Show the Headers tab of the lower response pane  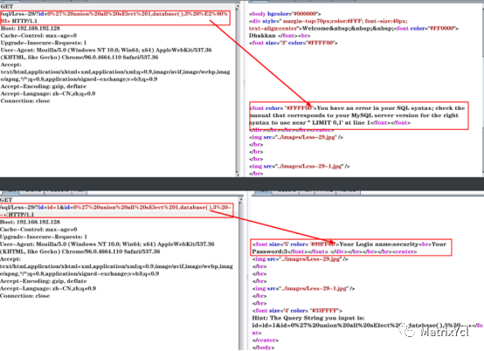(x=286, y=191)
